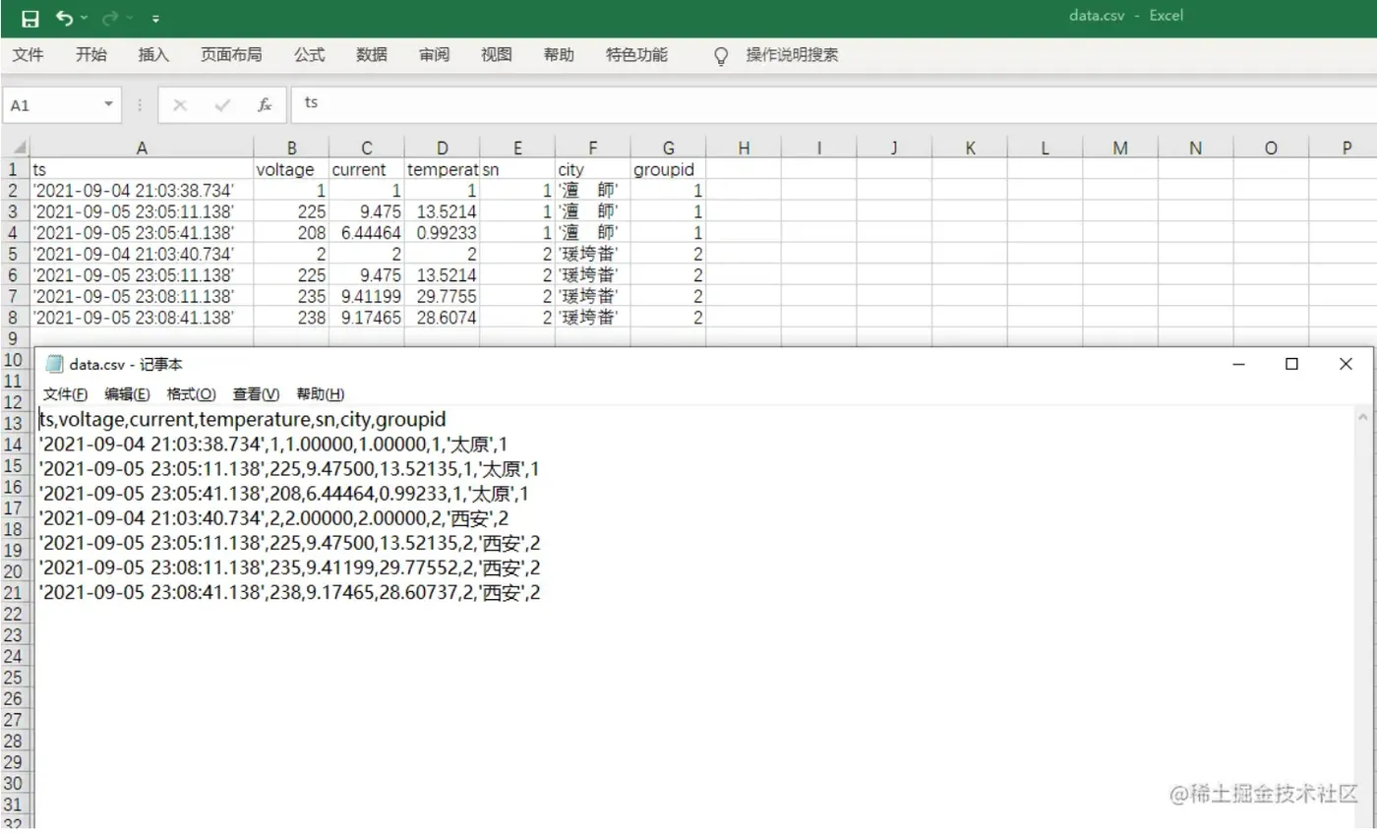
Task: Open Notepad 文件(F) menu
Action: pyautogui.click(x=65, y=394)
